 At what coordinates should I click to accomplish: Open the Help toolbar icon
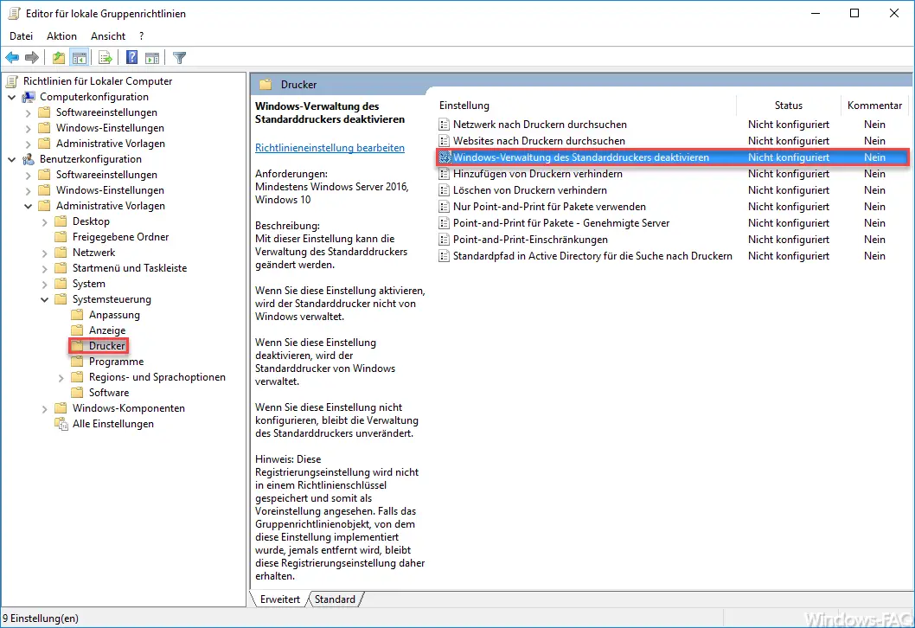(x=132, y=57)
